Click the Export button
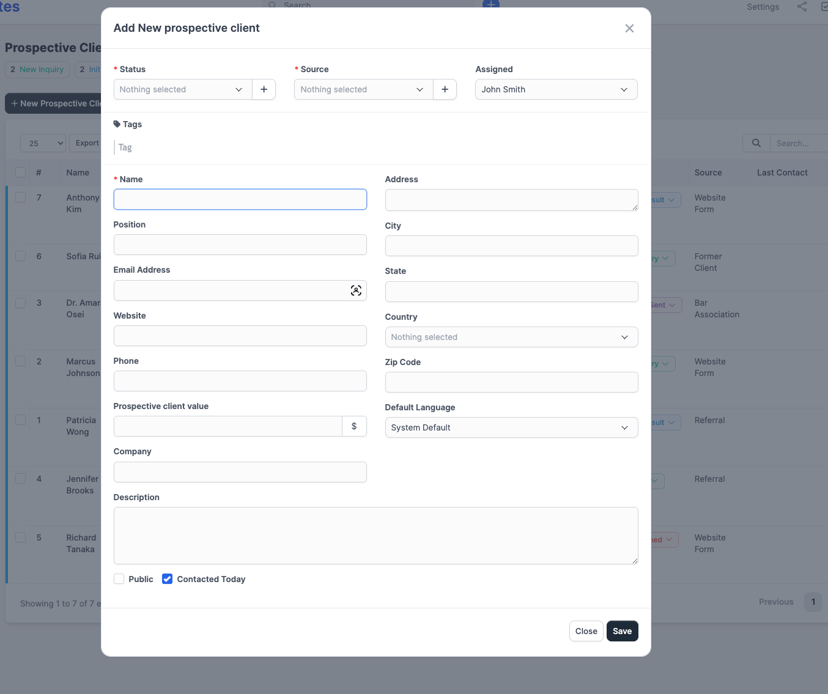828x694 pixels. [86, 143]
